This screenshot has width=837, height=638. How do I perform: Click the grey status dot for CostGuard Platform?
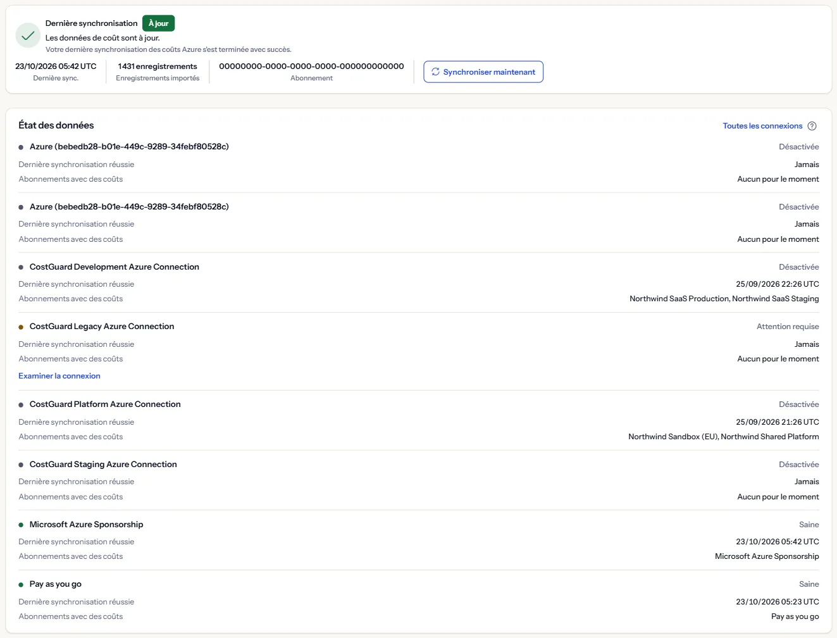(x=21, y=405)
